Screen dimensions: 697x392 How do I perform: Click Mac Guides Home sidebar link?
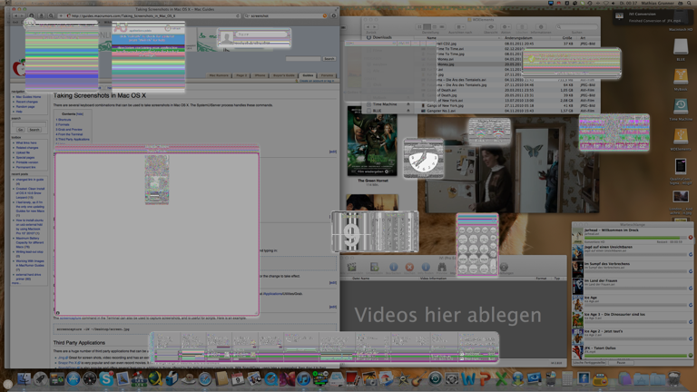click(x=28, y=96)
